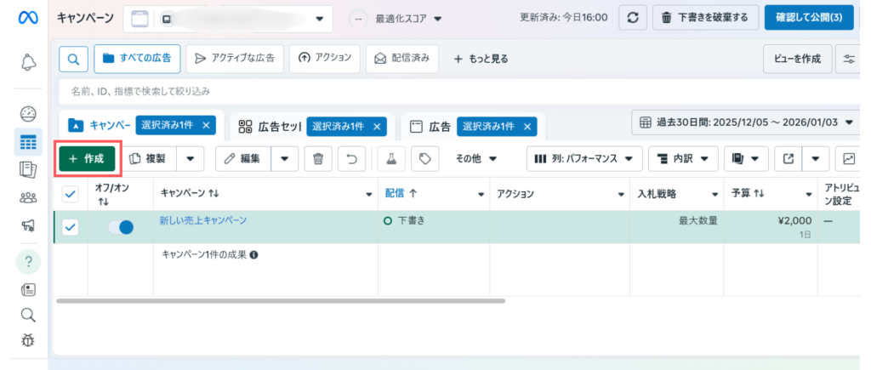Screen dimensions: 871x370
Task: Open the date range 過去30日間 dropdown
Action: (746, 122)
